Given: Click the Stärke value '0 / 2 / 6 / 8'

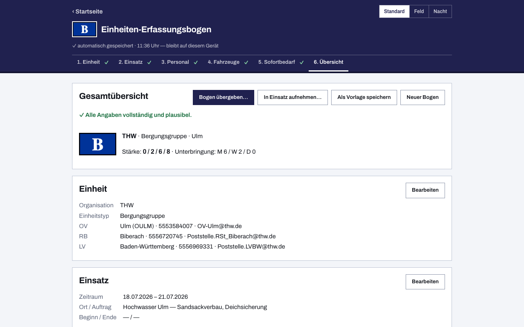Looking at the screenshot, I should [x=156, y=152].
